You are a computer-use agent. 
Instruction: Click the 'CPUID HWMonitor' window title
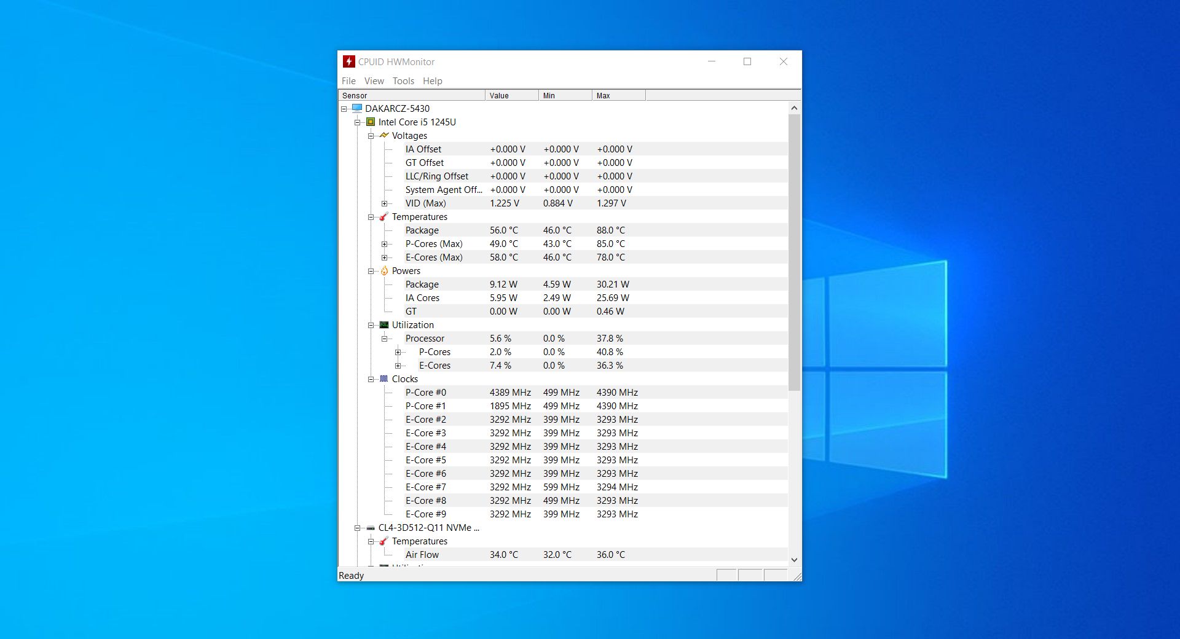pos(396,61)
